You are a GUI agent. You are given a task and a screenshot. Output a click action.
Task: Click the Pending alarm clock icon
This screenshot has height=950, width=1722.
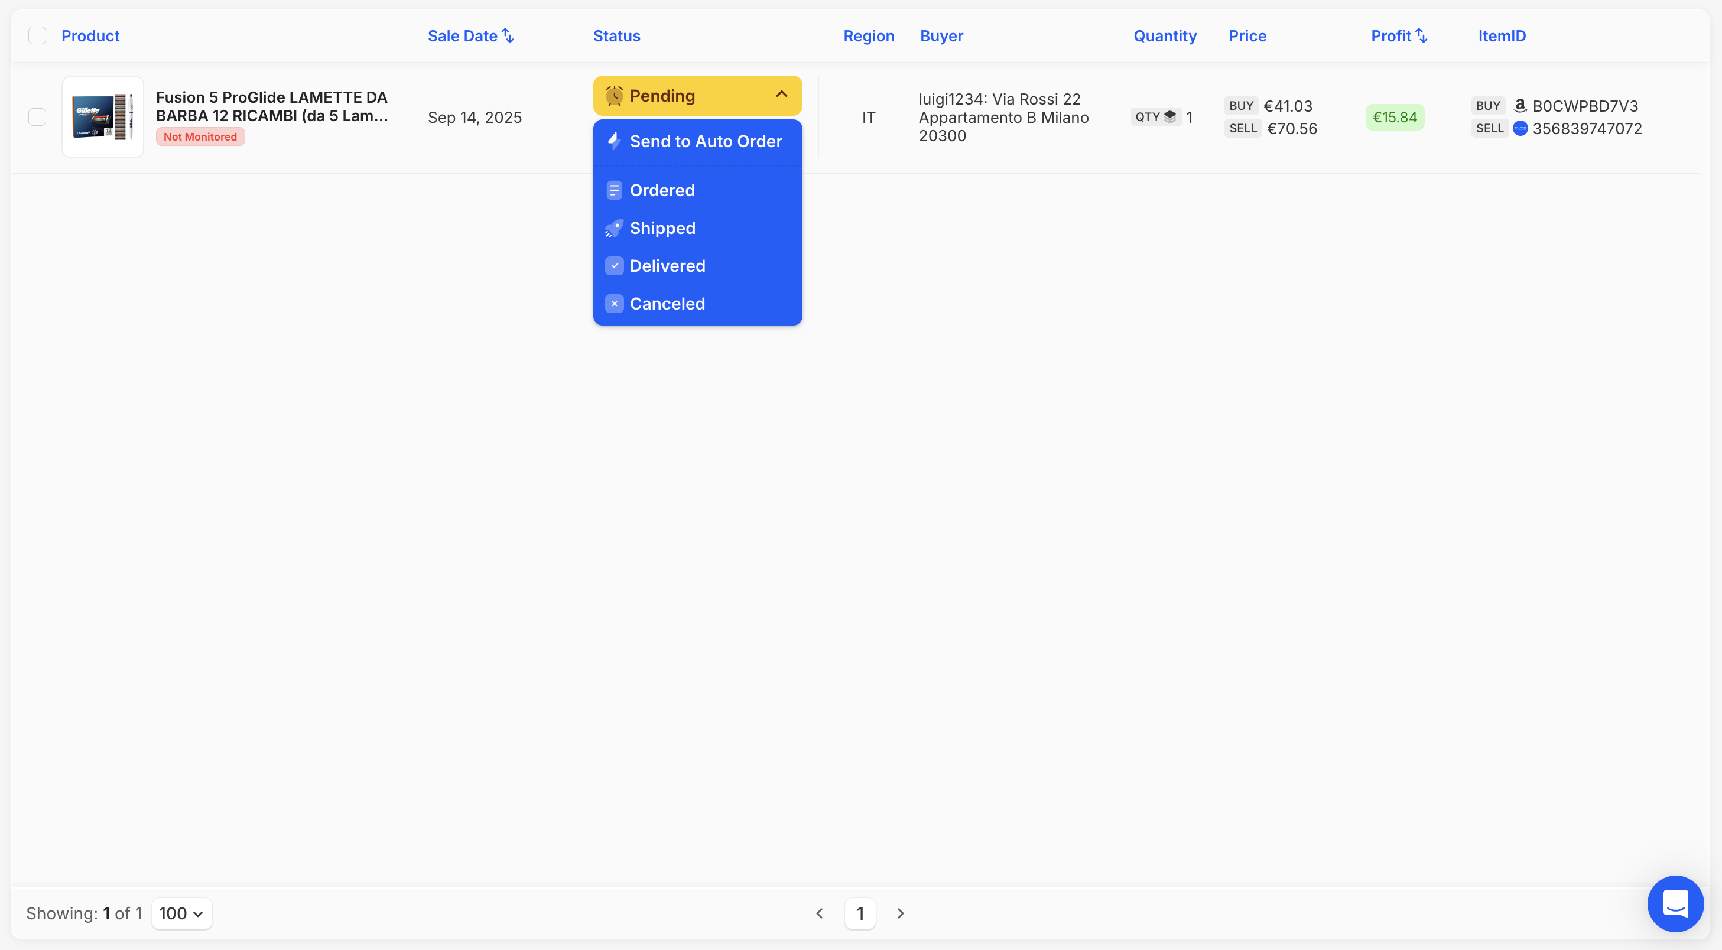(613, 96)
